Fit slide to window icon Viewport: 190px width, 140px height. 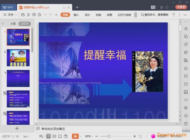pyautogui.click(x=140, y=136)
